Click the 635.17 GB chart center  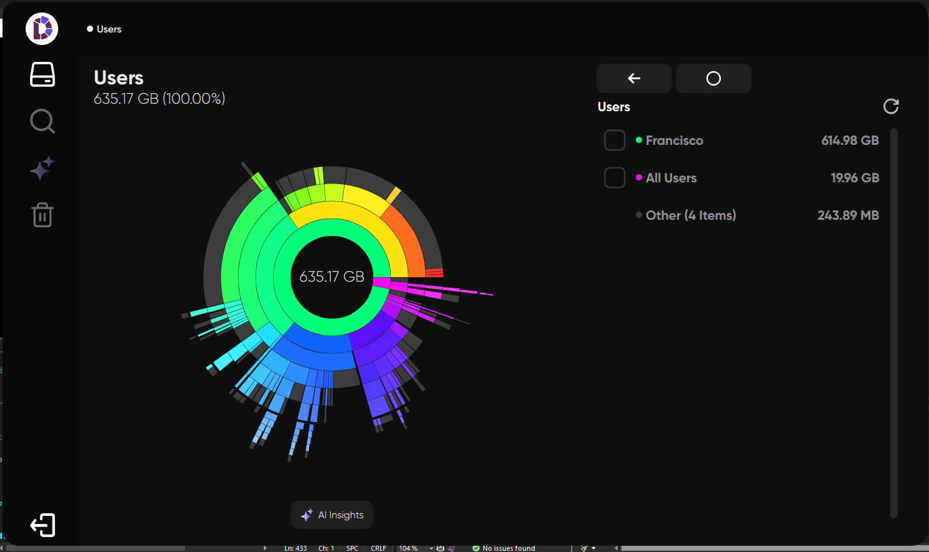pos(332,277)
